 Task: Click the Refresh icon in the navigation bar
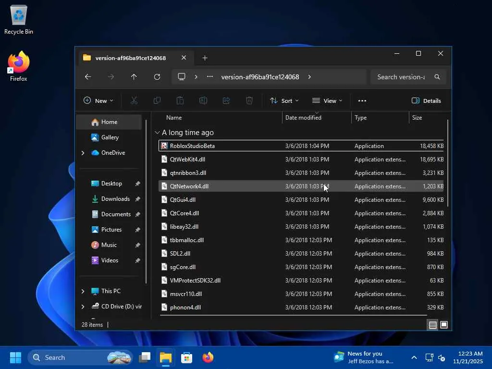click(157, 77)
